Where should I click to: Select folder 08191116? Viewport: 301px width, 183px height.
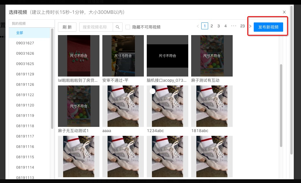(x=29, y=146)
